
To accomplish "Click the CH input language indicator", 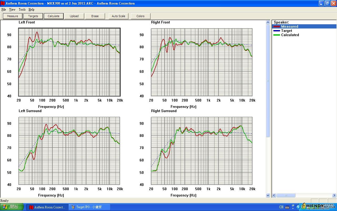I will [x=281, y=207].
